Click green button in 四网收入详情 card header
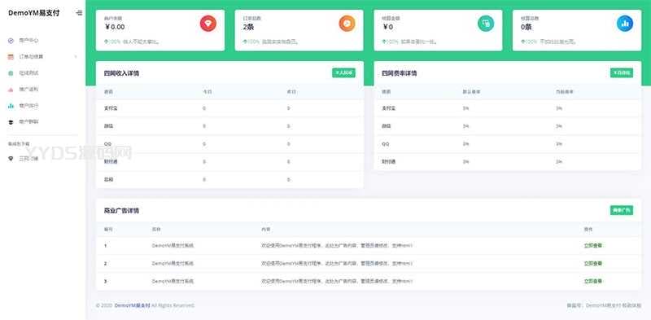 (x=343, y=72)
